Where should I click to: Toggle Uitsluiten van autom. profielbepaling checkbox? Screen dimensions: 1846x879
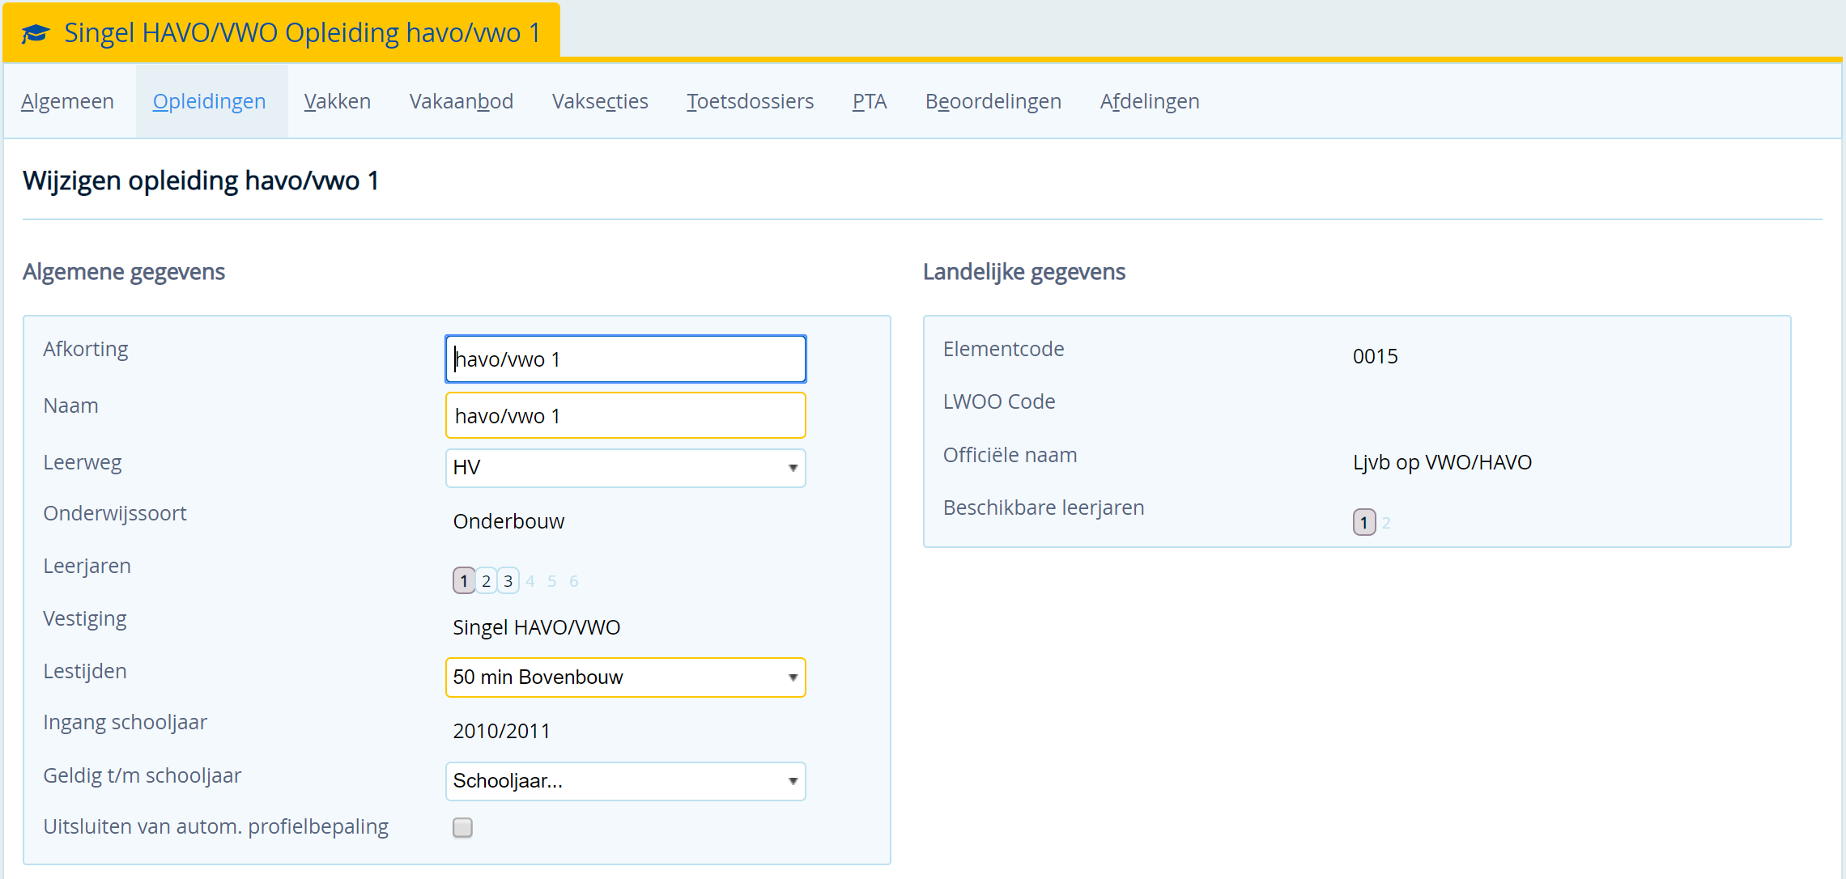pyautogui.click(x=462, y=827)
